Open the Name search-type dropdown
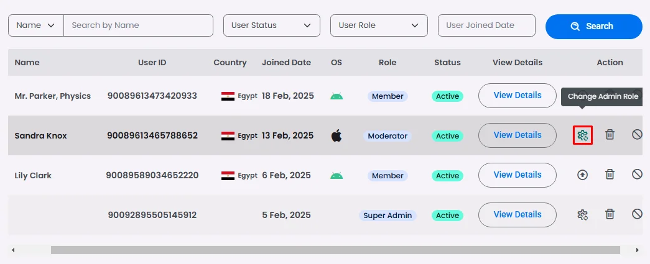Viewport: 650px width, 264px height. click(36, 25)
